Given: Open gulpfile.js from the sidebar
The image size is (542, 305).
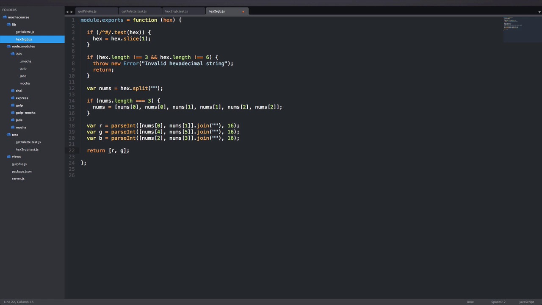Looking at the screenshot, I should [19, 164].
